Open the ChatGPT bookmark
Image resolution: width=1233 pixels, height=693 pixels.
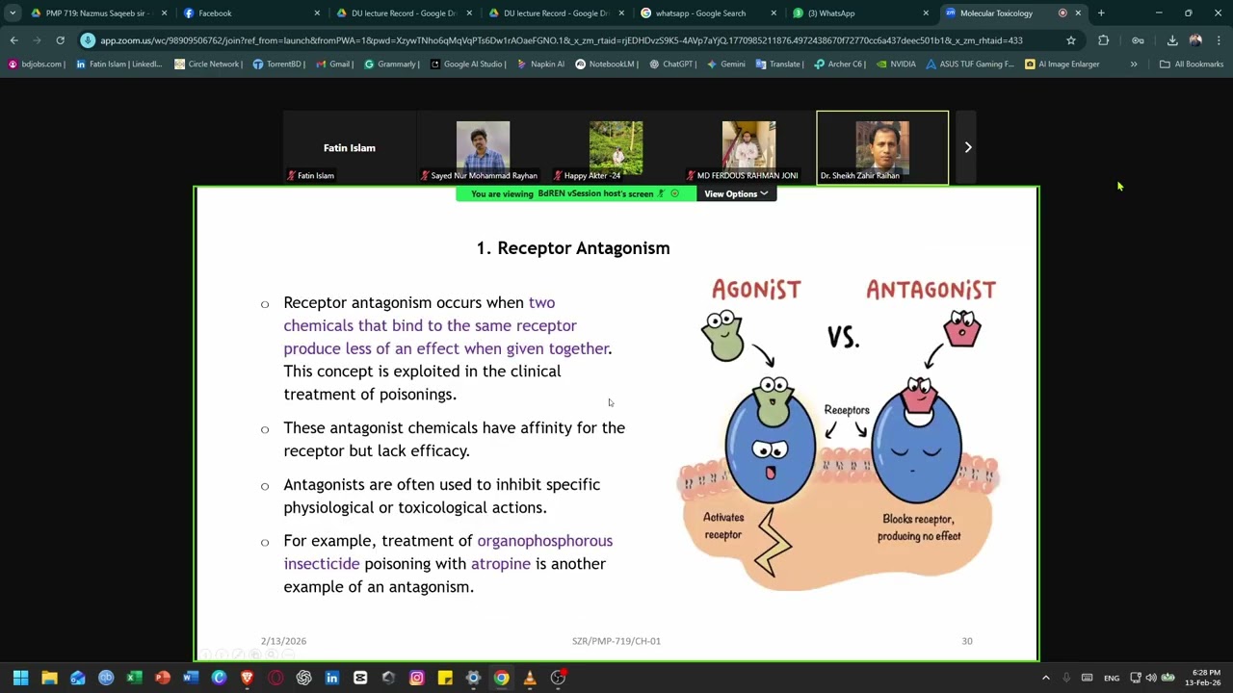click(x=672, y=64)
